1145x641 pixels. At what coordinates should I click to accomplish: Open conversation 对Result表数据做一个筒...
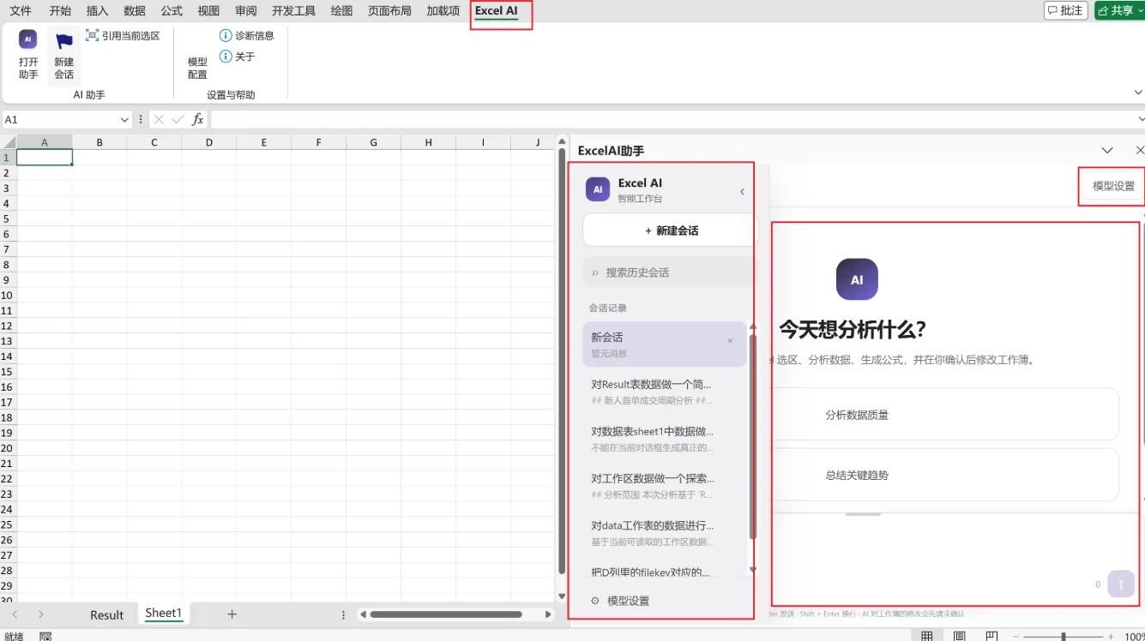tap(664, 392)
